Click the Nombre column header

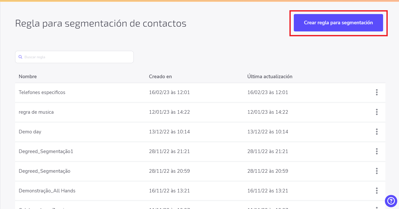[27, 76]
